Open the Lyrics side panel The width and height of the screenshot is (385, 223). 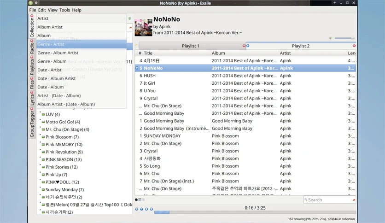[32, 100]
